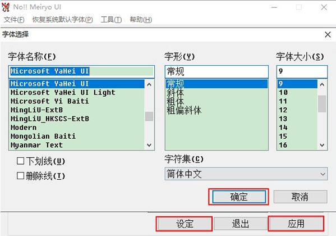Click the 设定 button
336x236 pixels.
tap(185, 224)
